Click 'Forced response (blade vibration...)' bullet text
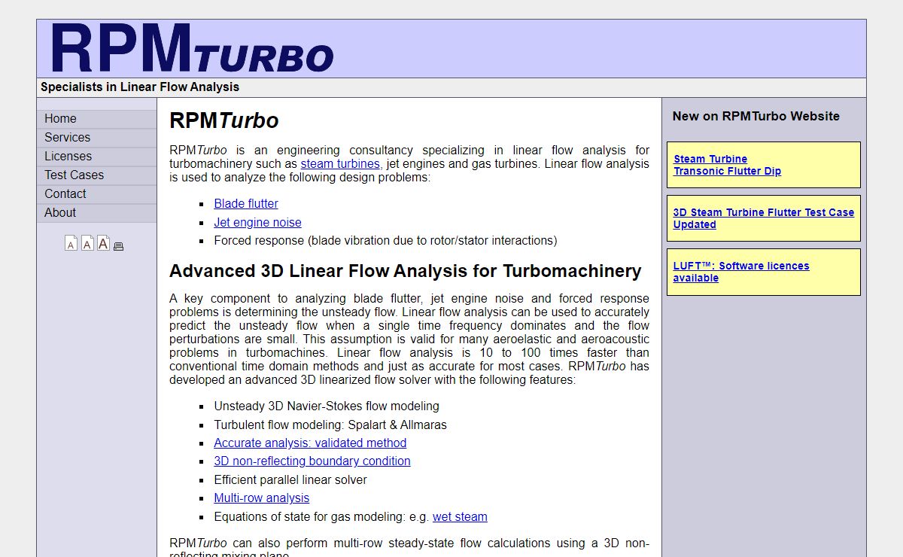The height and width of the screenshot is (557, 903). click(385, 241)
